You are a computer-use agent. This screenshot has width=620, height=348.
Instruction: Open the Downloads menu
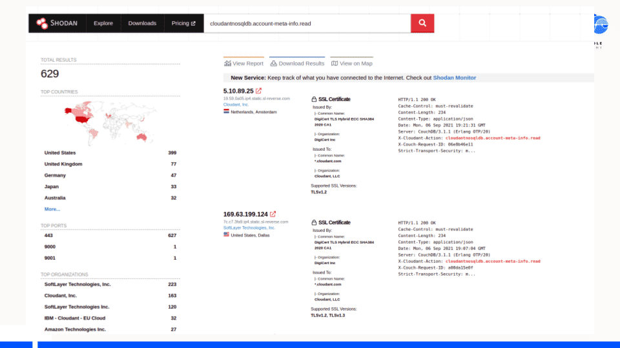142,23
